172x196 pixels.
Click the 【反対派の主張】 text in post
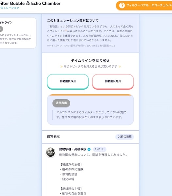tap(71, 189)
